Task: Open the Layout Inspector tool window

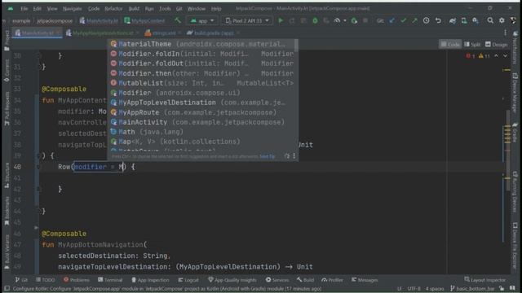Action: [485, 280]
